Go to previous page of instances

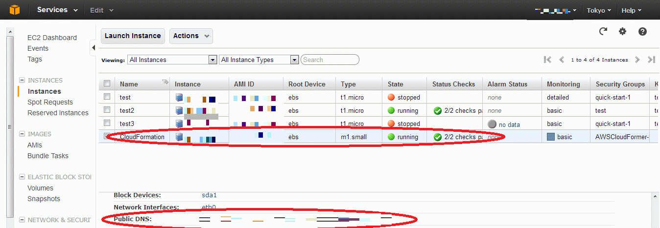point(562,60)
